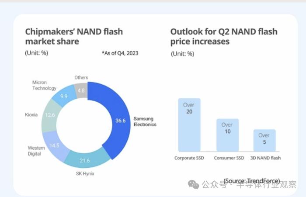Screen dimensions: 306x197
Task: Click the gray Others 4.8 segment
Action: (81, 90)
